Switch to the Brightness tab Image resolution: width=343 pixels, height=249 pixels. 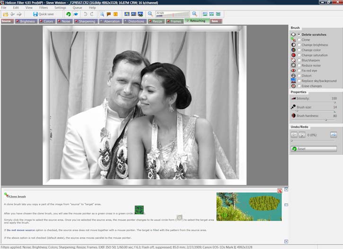[26, 21]
